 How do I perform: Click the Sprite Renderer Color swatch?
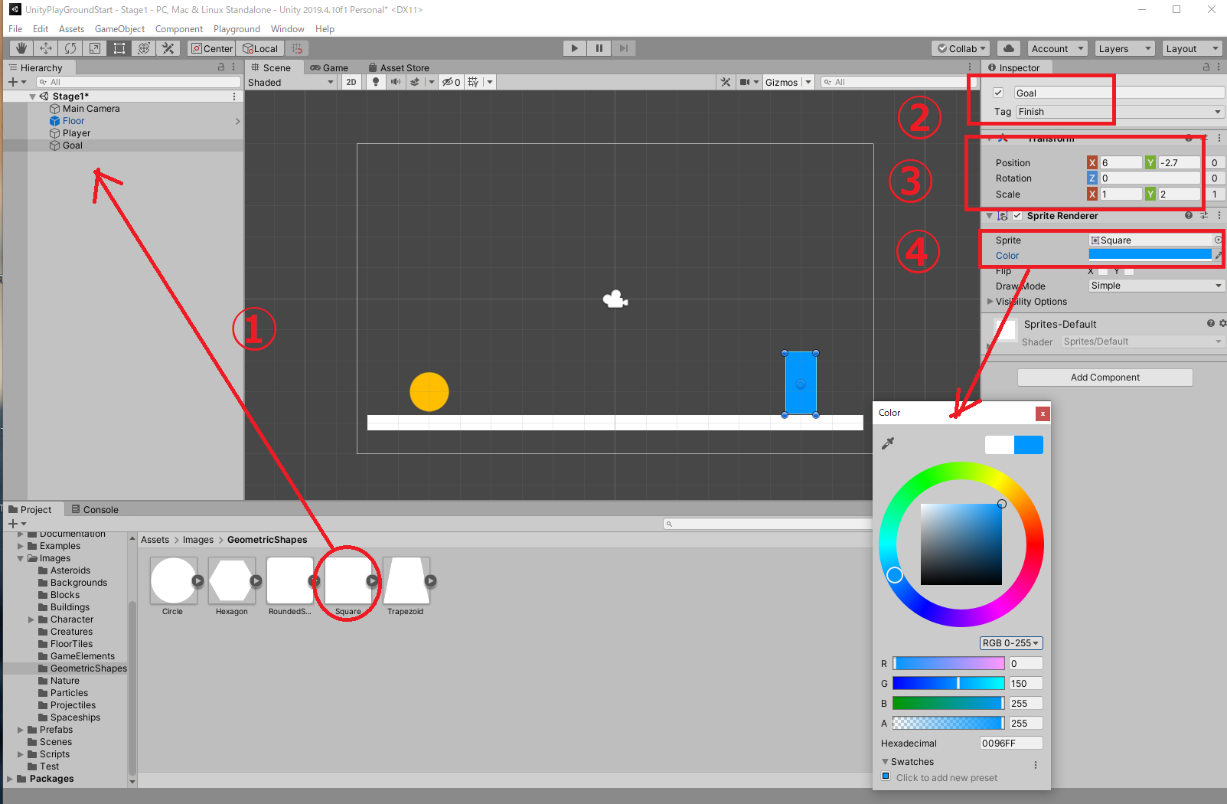tap(1150, 256)
